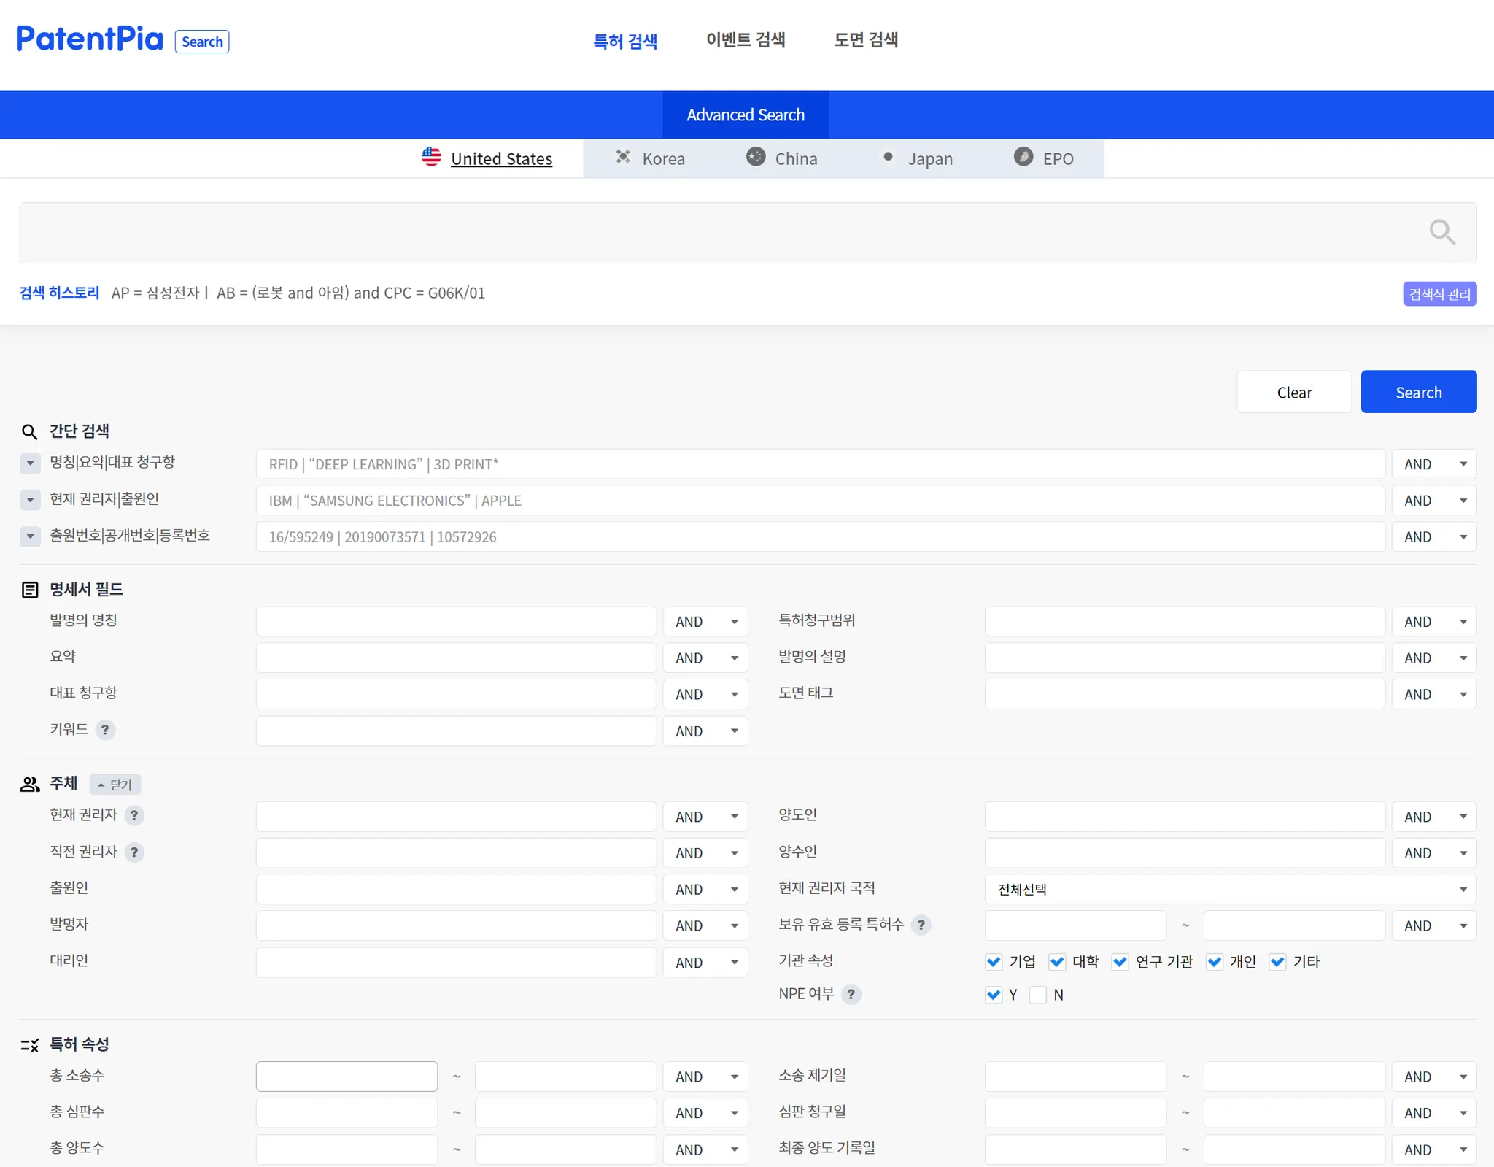Collapse 주체 section with 닫기 toggle
Viewport: 1494px width, 1167px height.
[115, 785]
